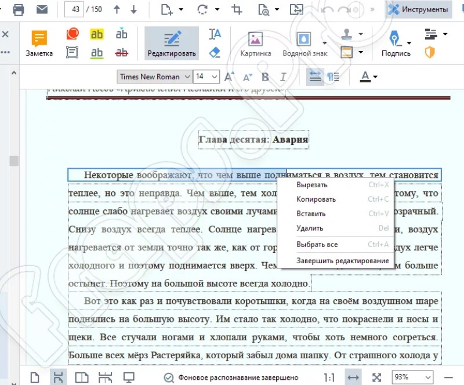The image size is (464, 385).
Task: Select Завершить редактирование in context menu
Action: coord(342,261)
